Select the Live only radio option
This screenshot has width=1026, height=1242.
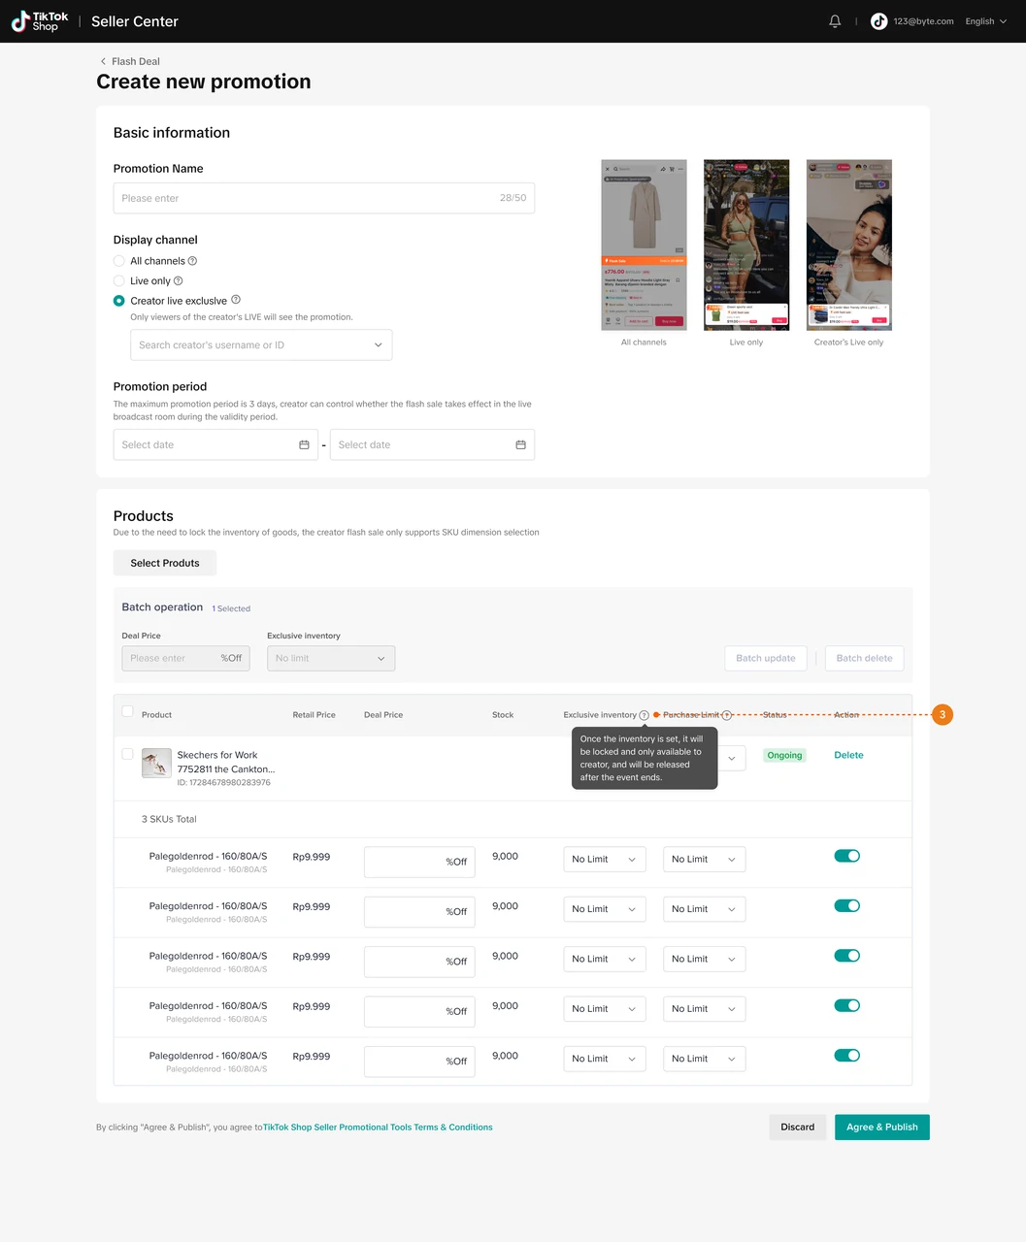tap(119, 281)
